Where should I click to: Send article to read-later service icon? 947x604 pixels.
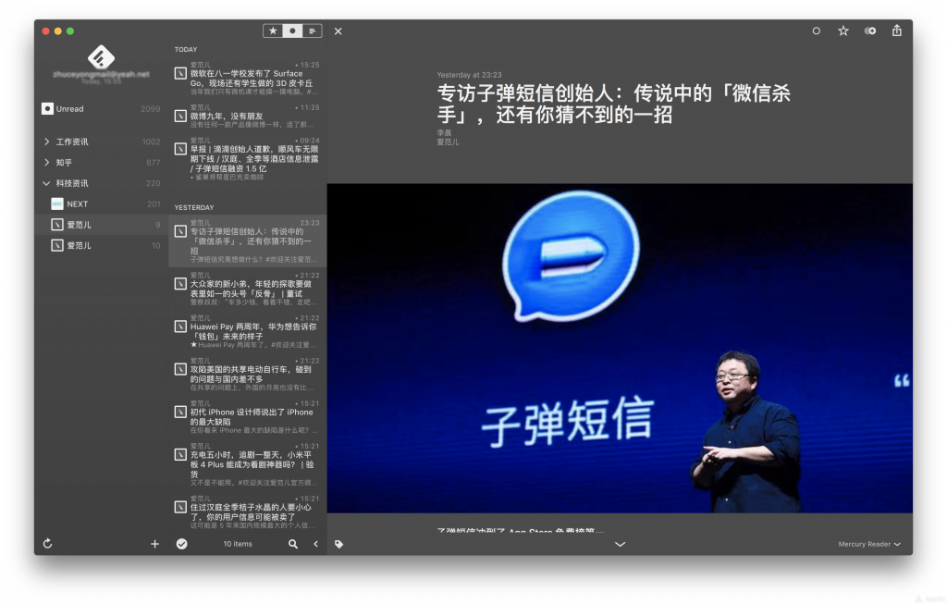tap(869, 31)
